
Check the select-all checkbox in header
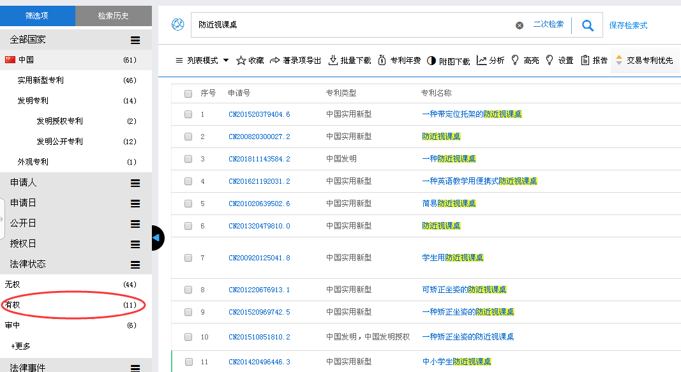tap(188, 94)
